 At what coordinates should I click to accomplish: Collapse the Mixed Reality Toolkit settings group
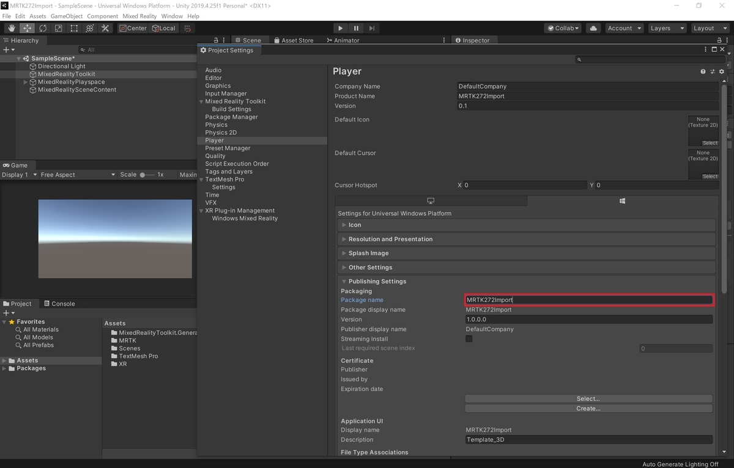[201, 101]
